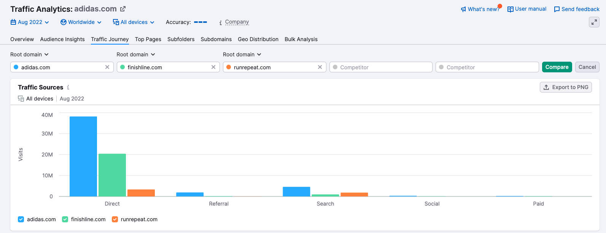Switch to the Overview tab
The width and height of the screenshot is (606, 233).
[22, 39]
